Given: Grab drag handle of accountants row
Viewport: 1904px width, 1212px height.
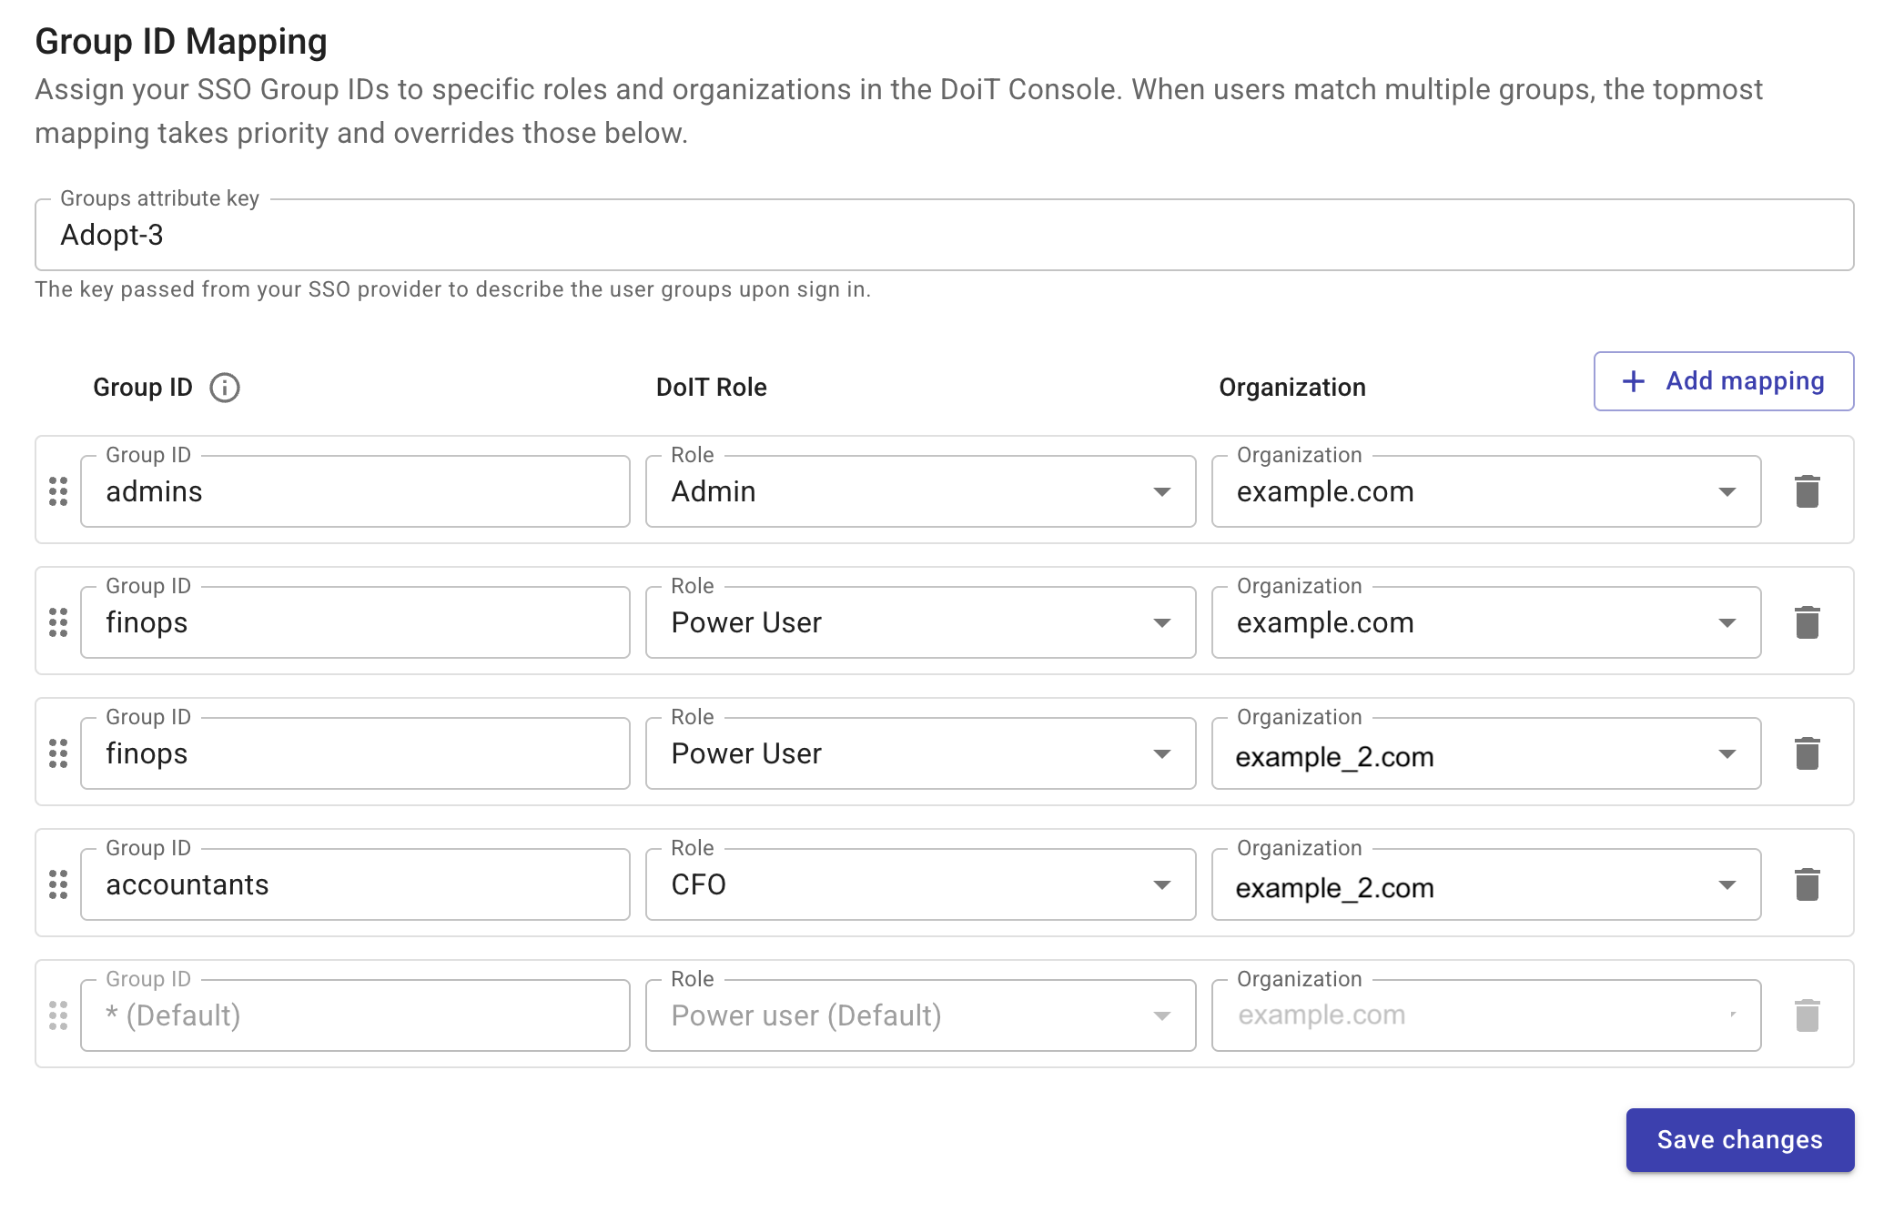Looking at the screenshot, I should pyautogui.click(x=58, y=884).
